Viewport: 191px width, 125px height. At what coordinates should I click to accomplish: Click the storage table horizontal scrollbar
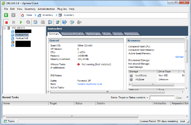pos(153,84)
